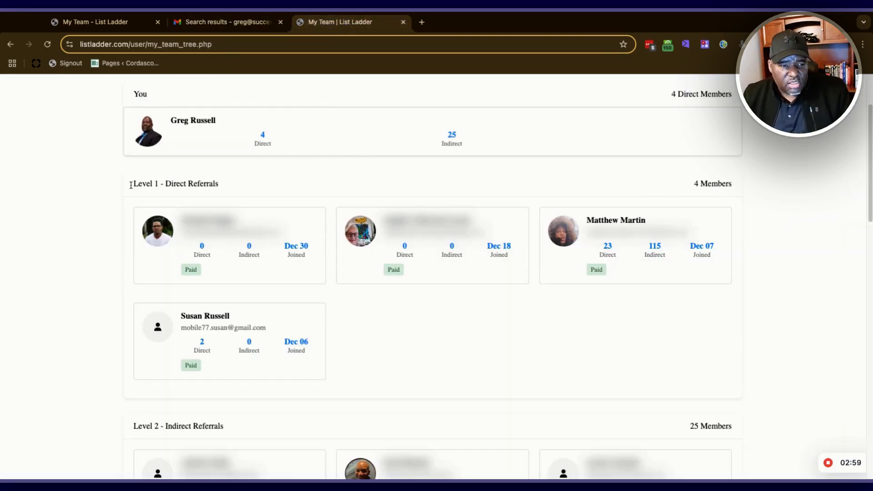Open the Pages ‹ Cordasco bookmark
The image size is (873, 491).
click(125, 63)
